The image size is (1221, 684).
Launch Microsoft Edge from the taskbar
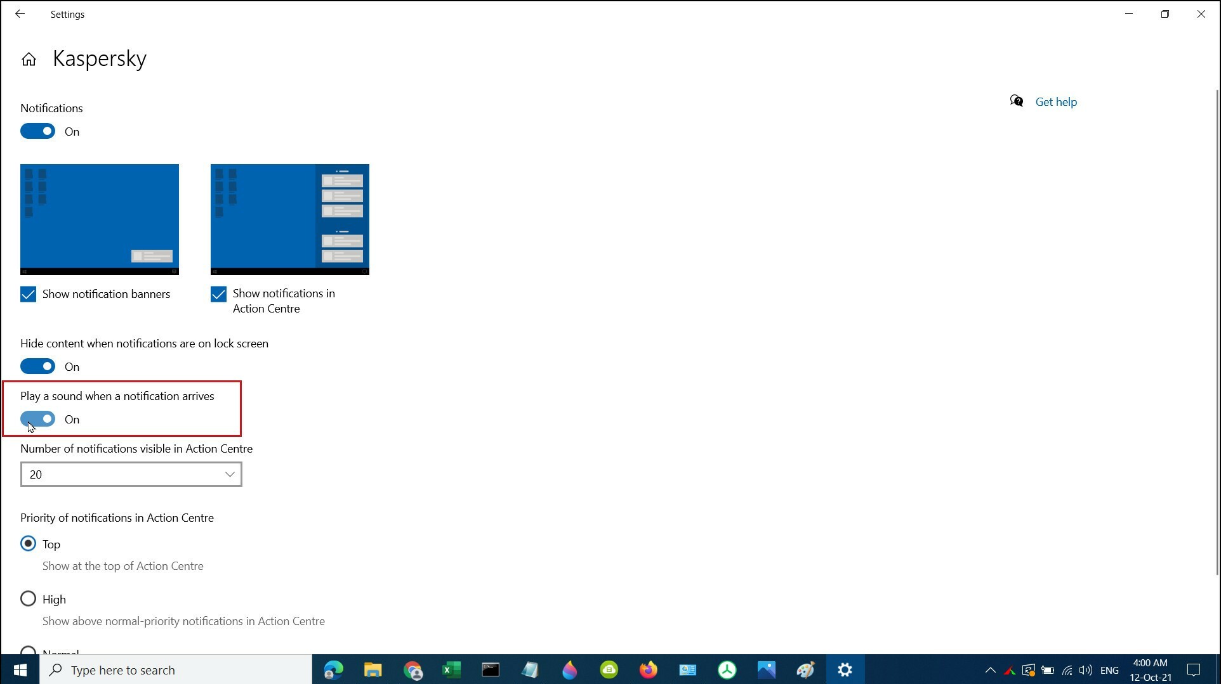pyautogui.click(x=333, y=670)
